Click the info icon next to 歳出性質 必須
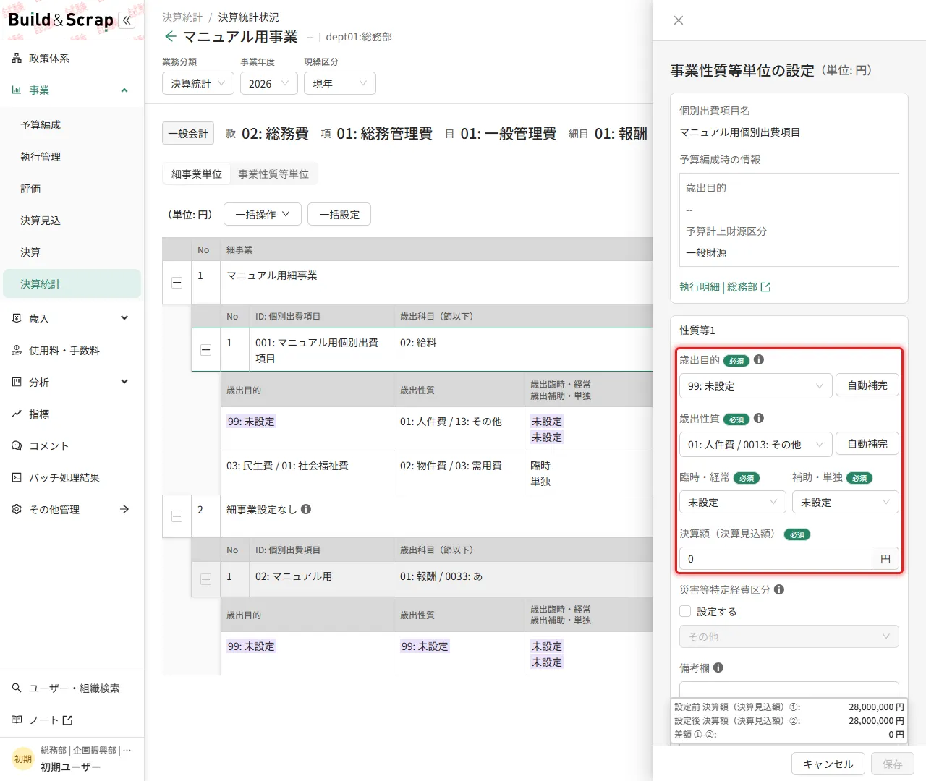This screenshot has width=926, height=781. [x=759, y=418]
